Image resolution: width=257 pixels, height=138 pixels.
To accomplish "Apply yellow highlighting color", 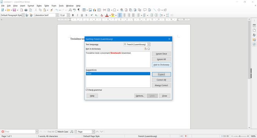I will [x=113, y=15].
